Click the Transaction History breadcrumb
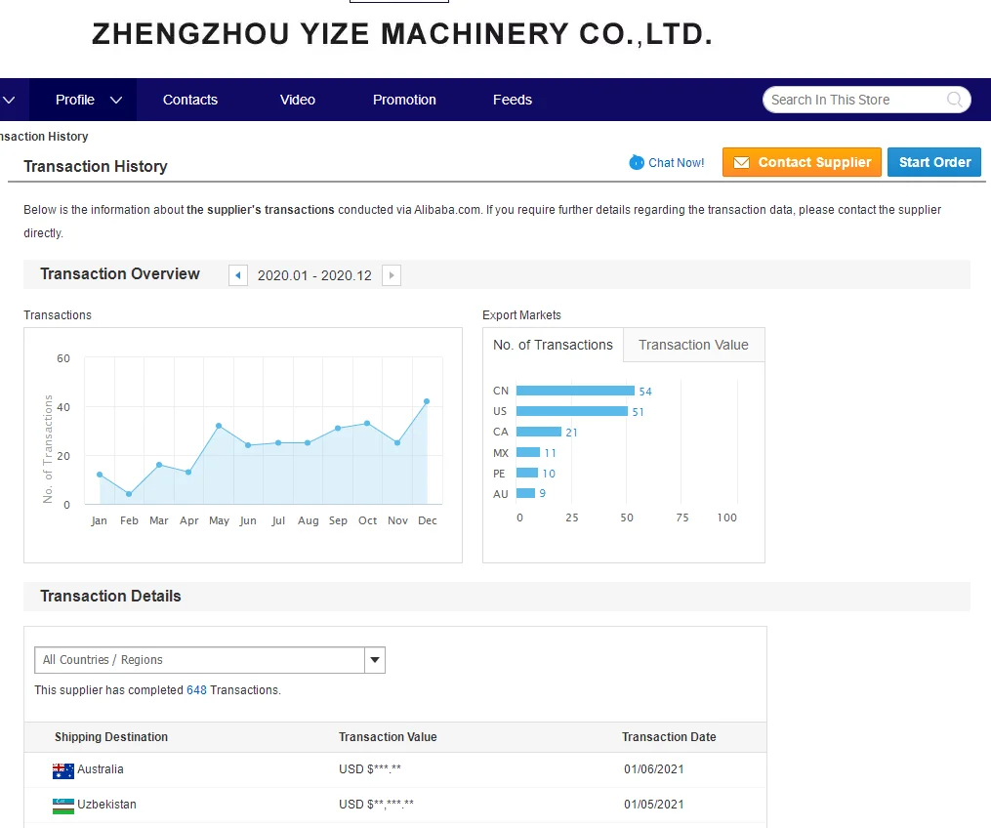 (44, 137)
